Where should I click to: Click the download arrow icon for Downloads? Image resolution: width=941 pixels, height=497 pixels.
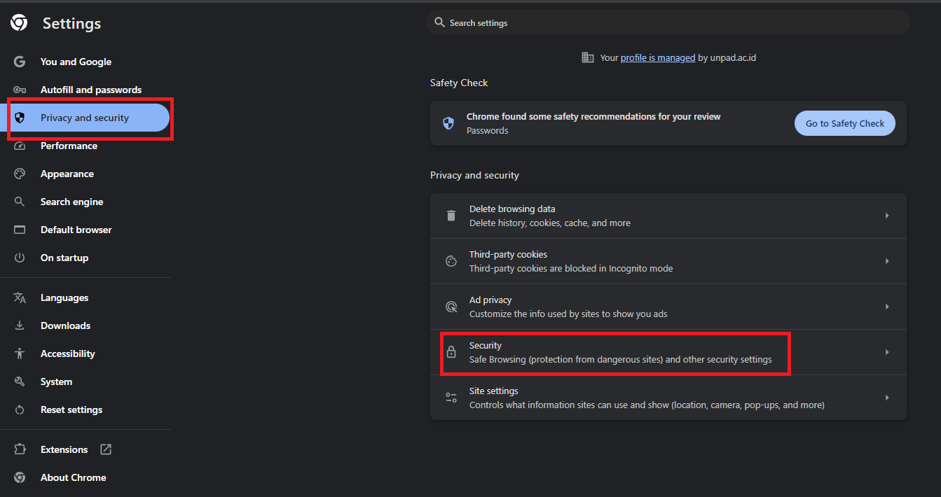(x=20, y=325)
